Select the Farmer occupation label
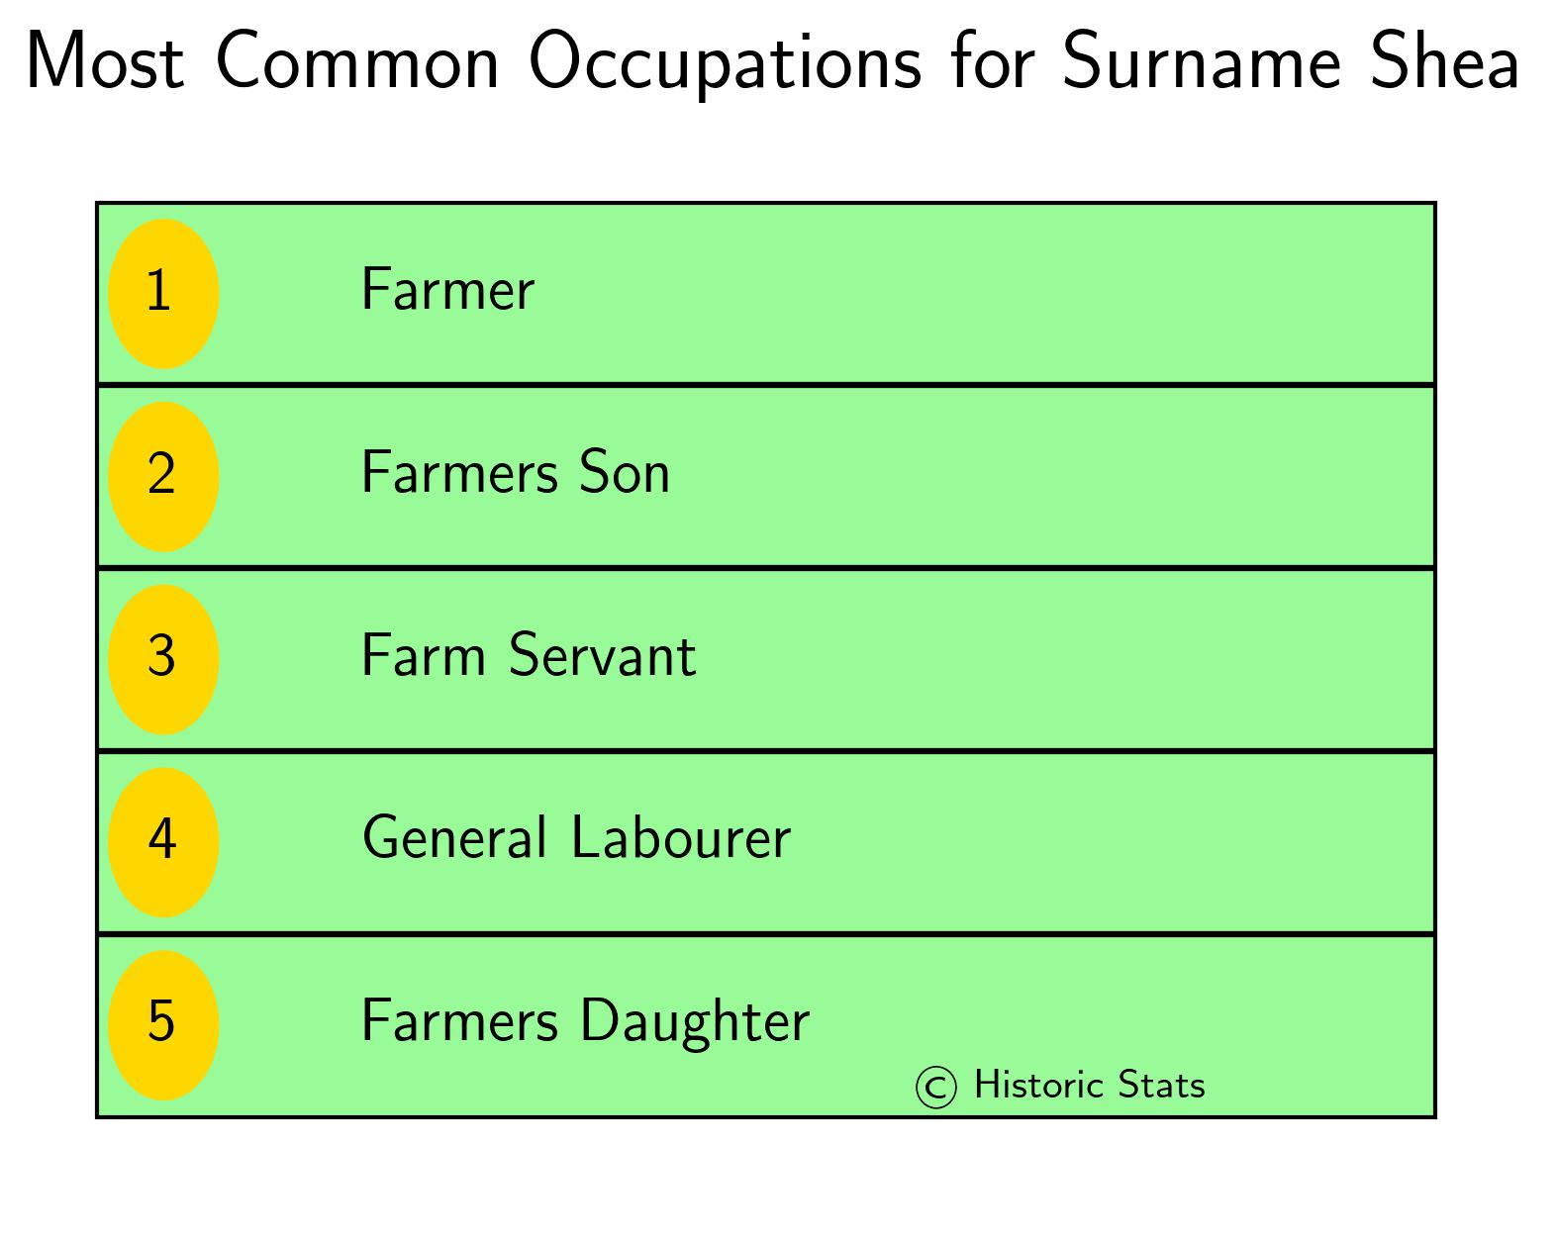The height and width of the screenshot is (1238, 1558). [447, 290]
